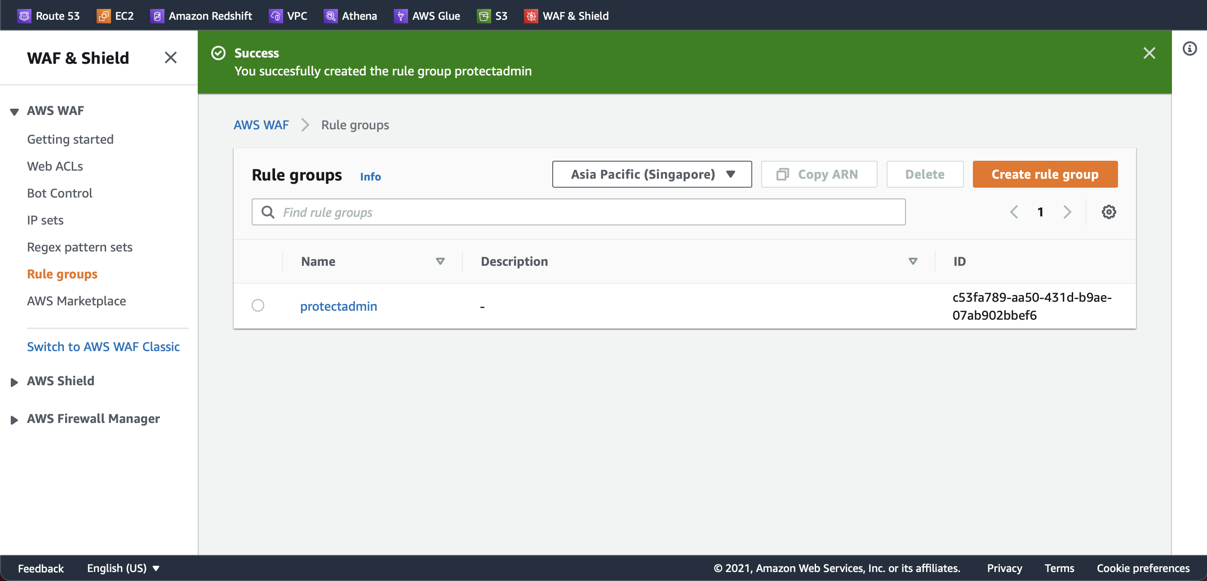Open Privacy link in footer
This screenshot has height=581, width=1207.
(1004, 568)
